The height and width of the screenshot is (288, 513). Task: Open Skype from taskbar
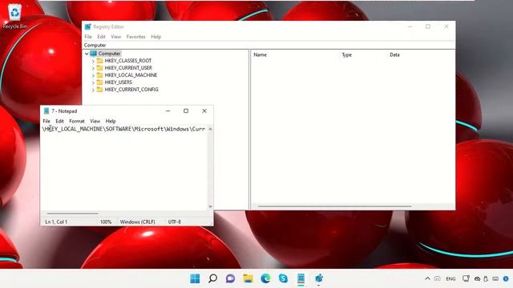tap(283, 278)
